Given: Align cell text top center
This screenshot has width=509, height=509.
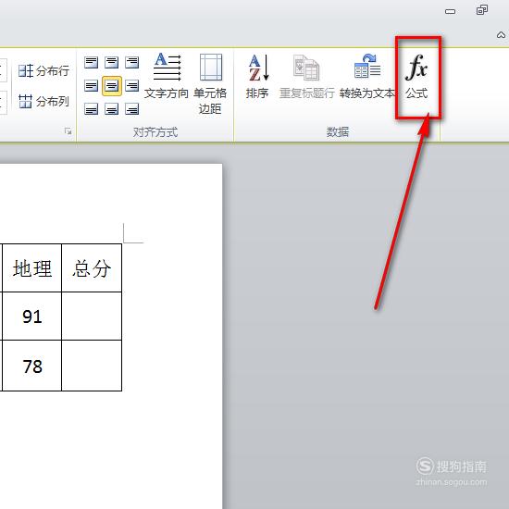Looking at the screenshot, I should click(x=112, y=62).
